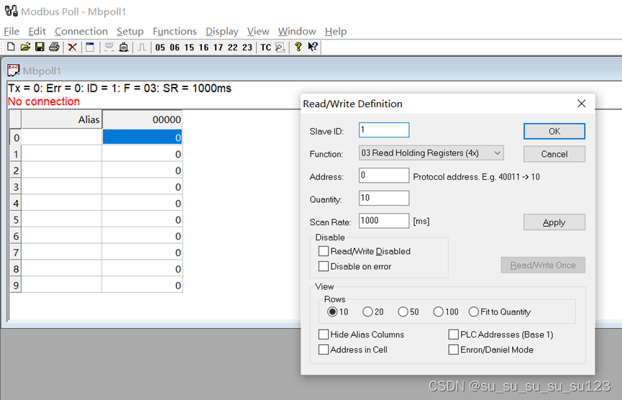
Task: Click the magnifier communication traffic icon
Action: pyautogui.click(x=280, y=47)
